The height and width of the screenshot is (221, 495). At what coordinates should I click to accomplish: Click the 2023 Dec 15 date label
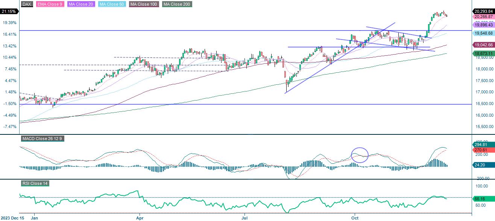(x=13, y=218)
